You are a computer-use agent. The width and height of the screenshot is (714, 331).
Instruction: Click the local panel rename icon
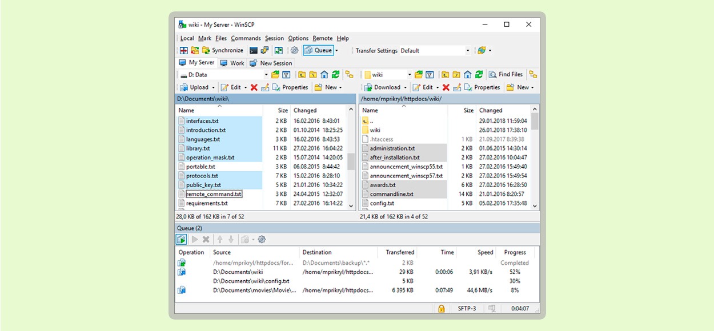click(x=265, y=87)
